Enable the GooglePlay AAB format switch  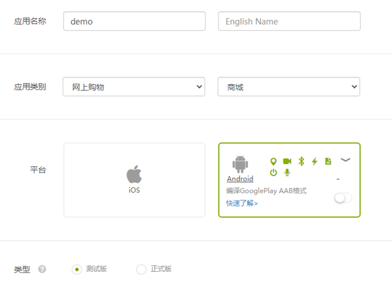(x=343, y=198)
